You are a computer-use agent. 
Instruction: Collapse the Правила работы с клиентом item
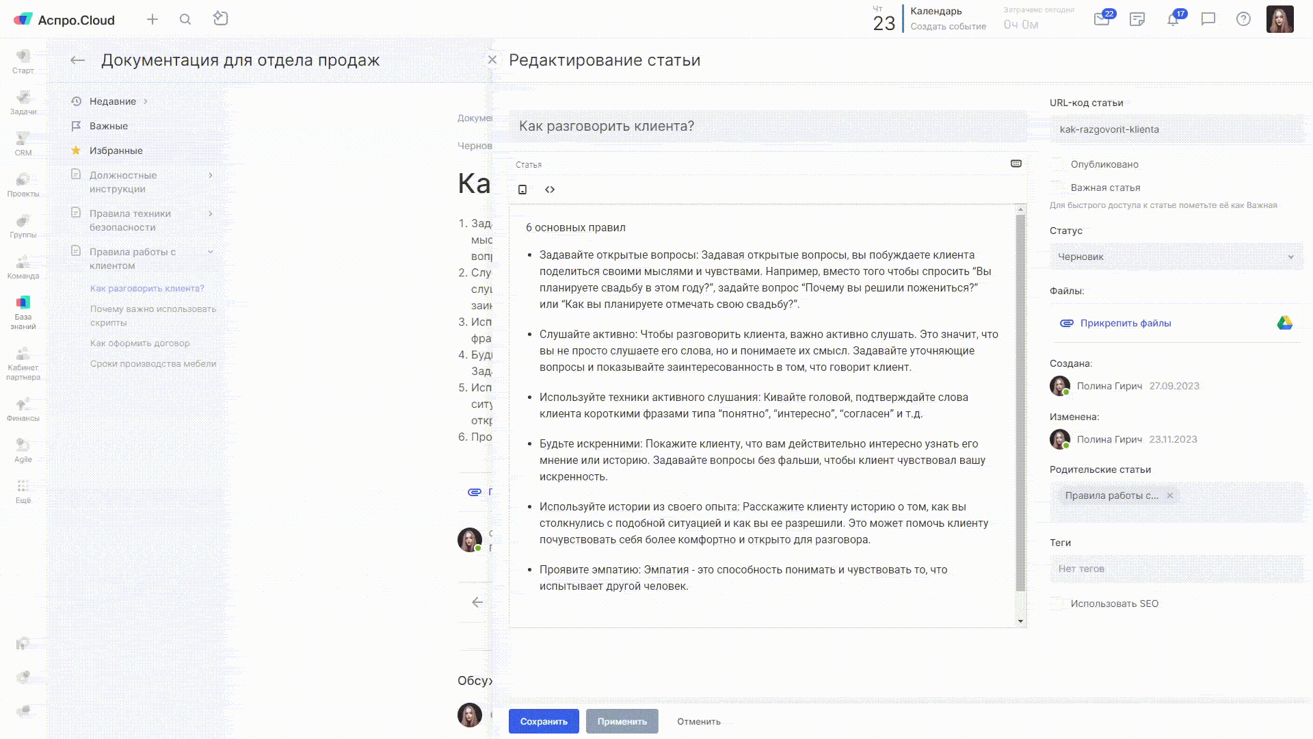[x=211, y=252]
